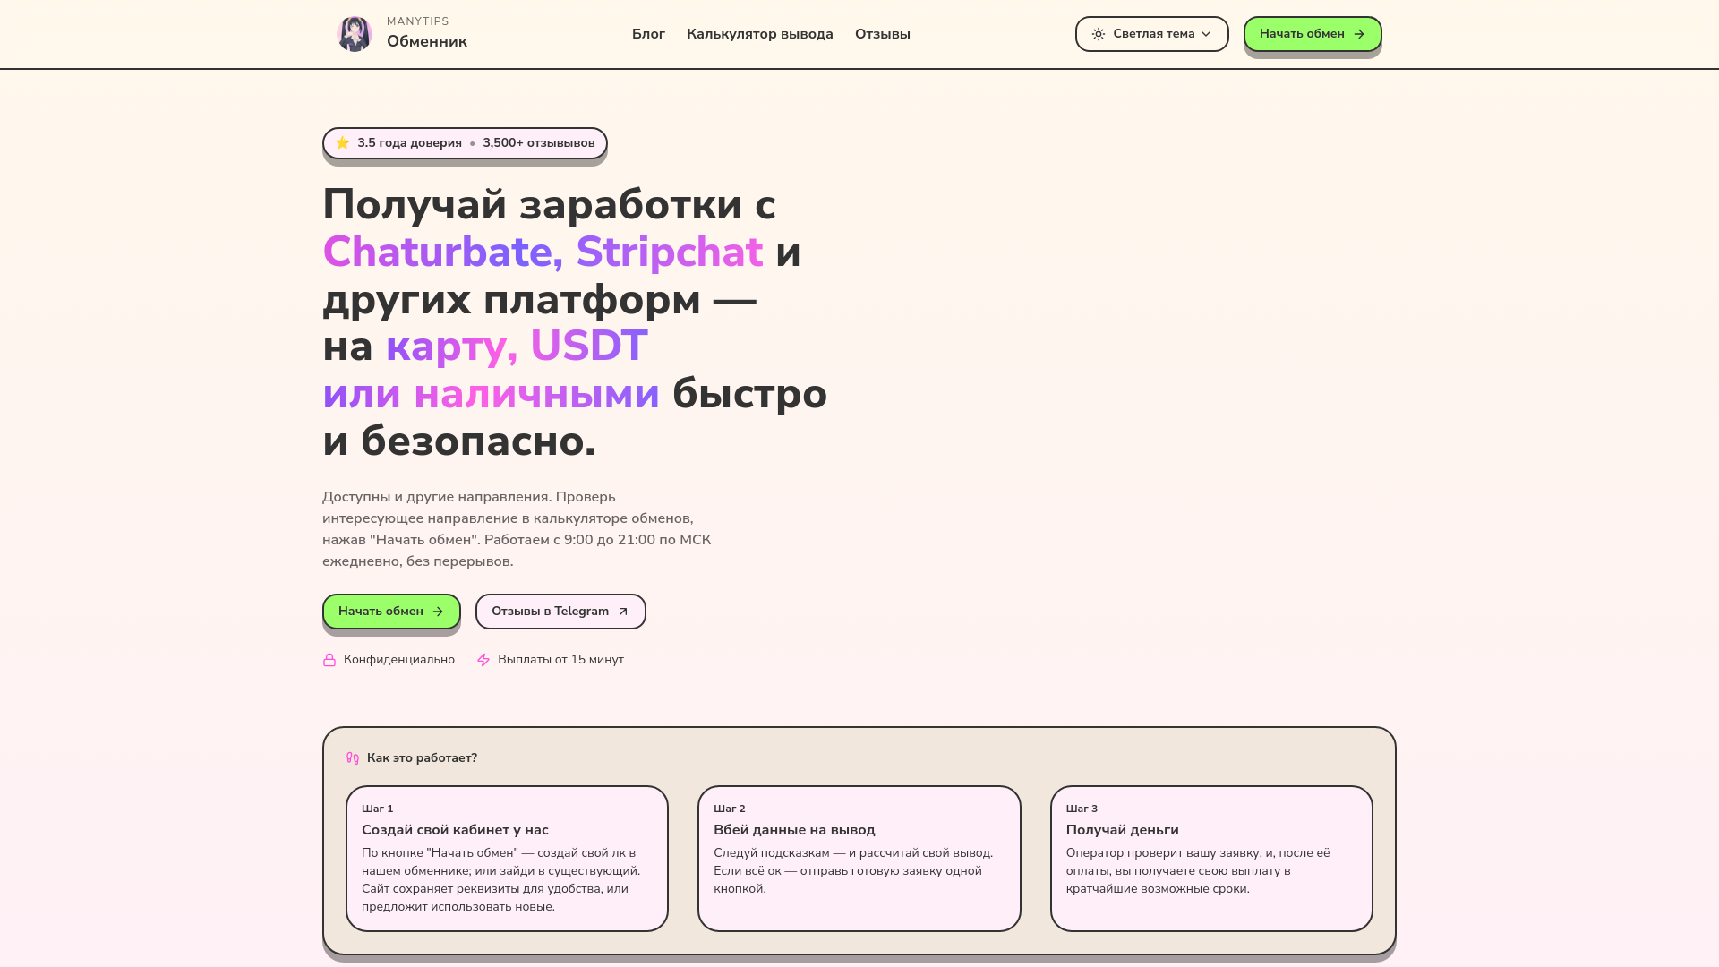The height and width of the screenshot is (967, 1719).
Task: Select the Шаг 2 'Вбей данные на вывод' card
Action: coord(859,859)
